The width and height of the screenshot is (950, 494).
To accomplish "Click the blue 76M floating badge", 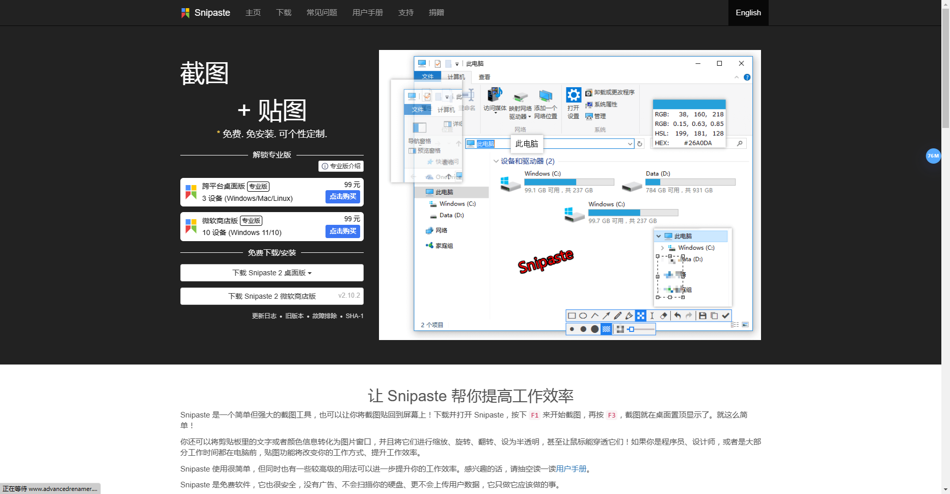I will [933, 156].
